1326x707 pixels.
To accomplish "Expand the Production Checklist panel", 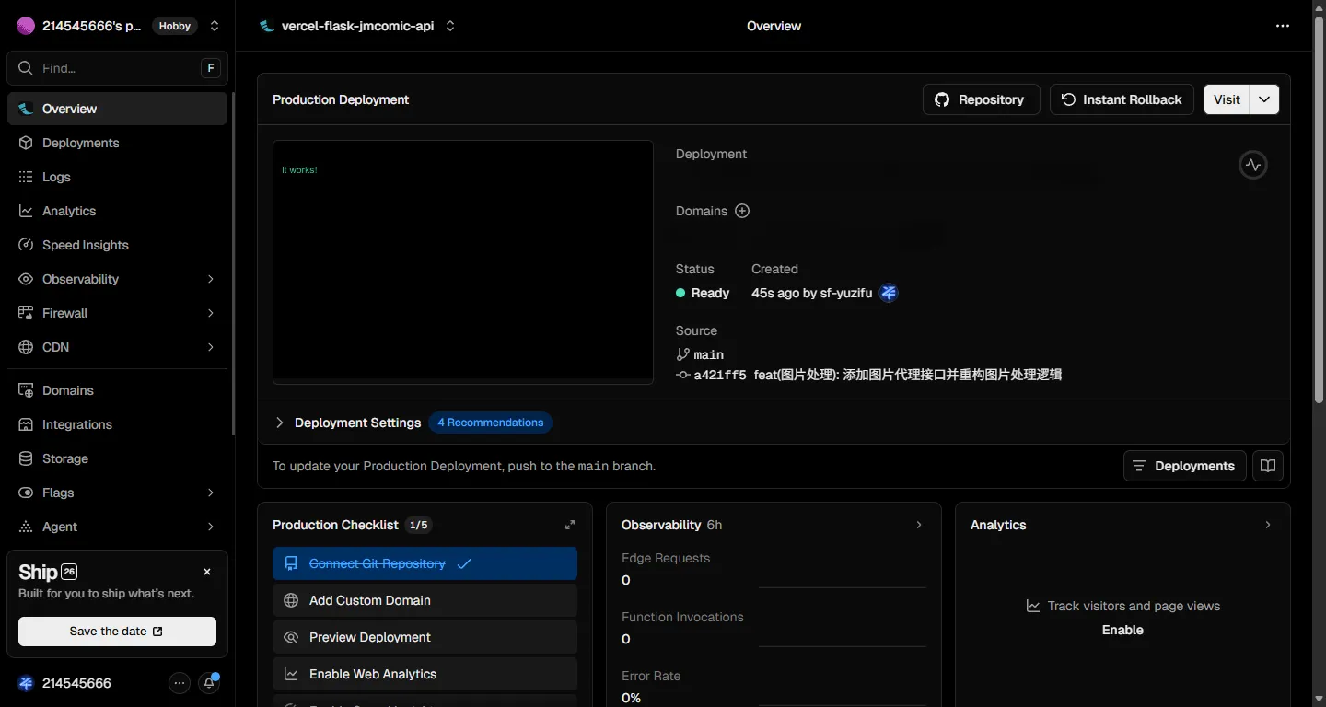I will [570, 525].
